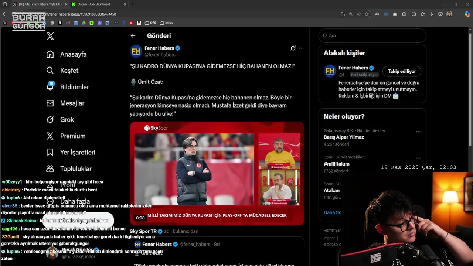Screen dimensions: 473x266
Task: Open the Google Docs bookmark
Action: [76, 23]
